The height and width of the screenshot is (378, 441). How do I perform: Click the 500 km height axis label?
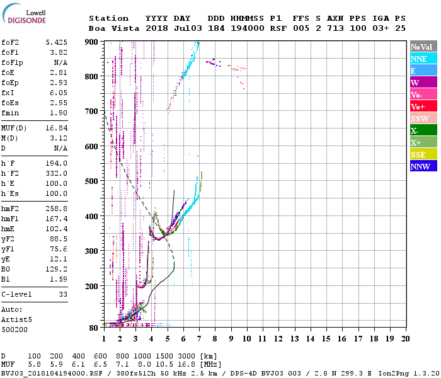tap(91, 181)
